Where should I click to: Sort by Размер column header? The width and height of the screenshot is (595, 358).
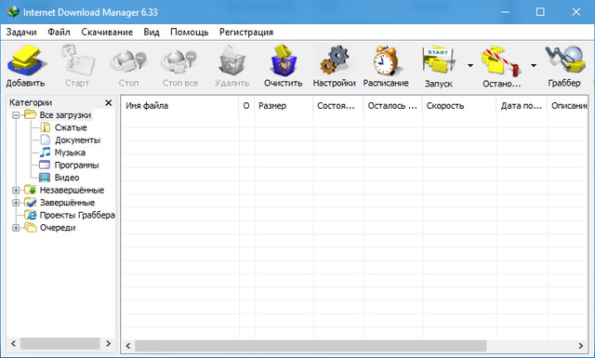pyautogui.click(x=284, y=105)
